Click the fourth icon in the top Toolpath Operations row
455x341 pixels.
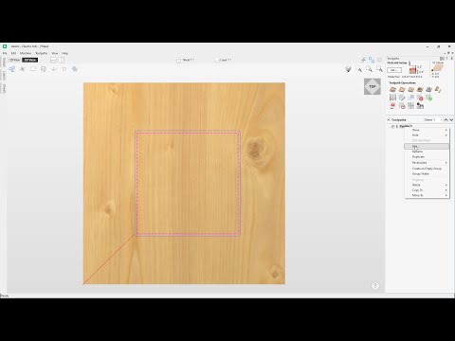[420, 90]
